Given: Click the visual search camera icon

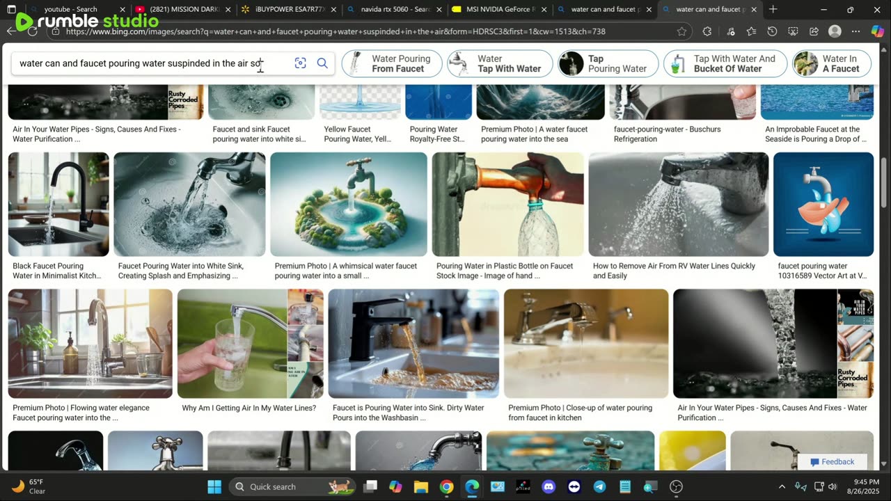Looking at the screenshot, I should pyautogui.click(x=300, y=63).
